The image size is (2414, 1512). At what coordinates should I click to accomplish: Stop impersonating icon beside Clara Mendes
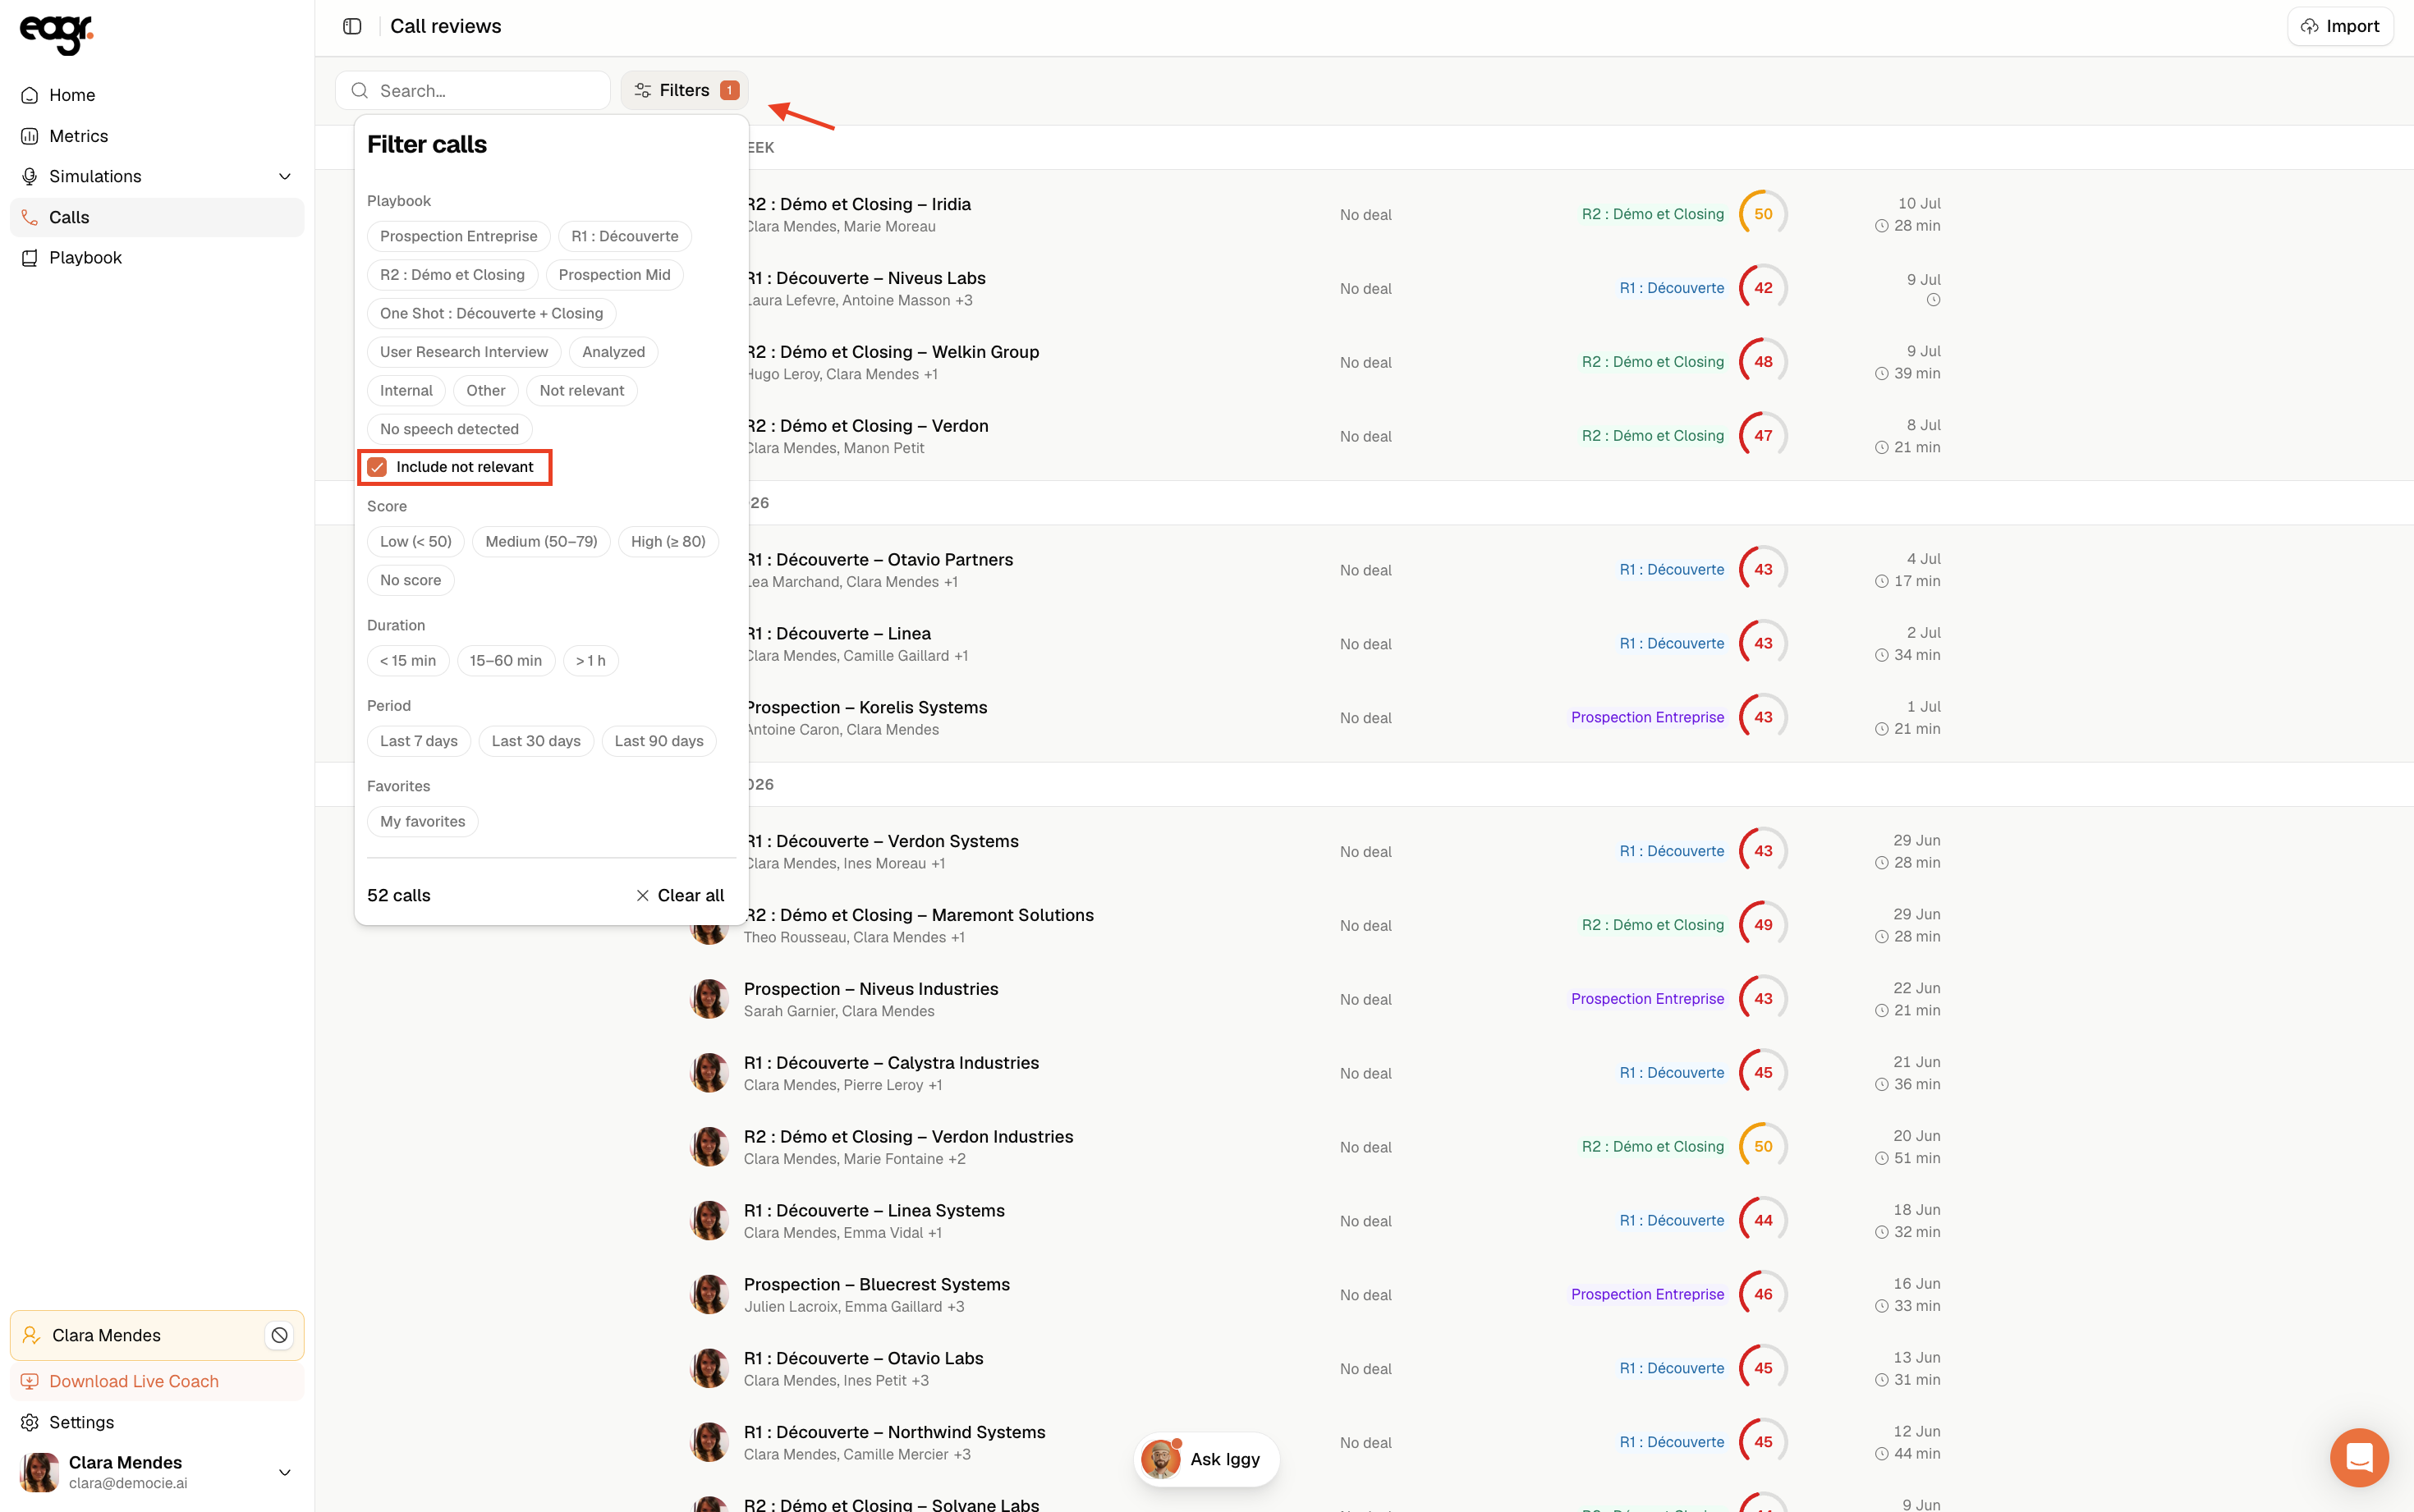click(x=280, y=1335)
